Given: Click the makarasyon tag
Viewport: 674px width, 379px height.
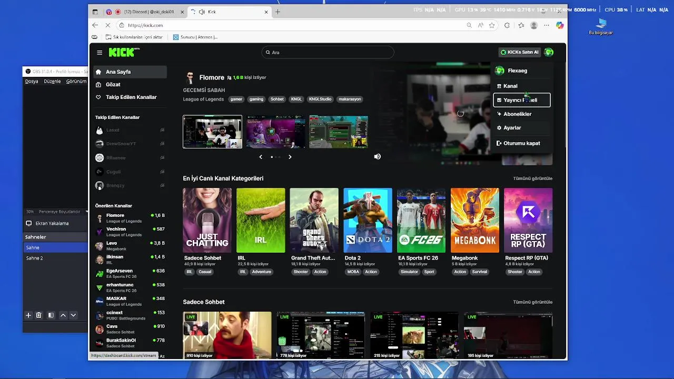Looking at the screenshot, I should [x=350, y=99].
